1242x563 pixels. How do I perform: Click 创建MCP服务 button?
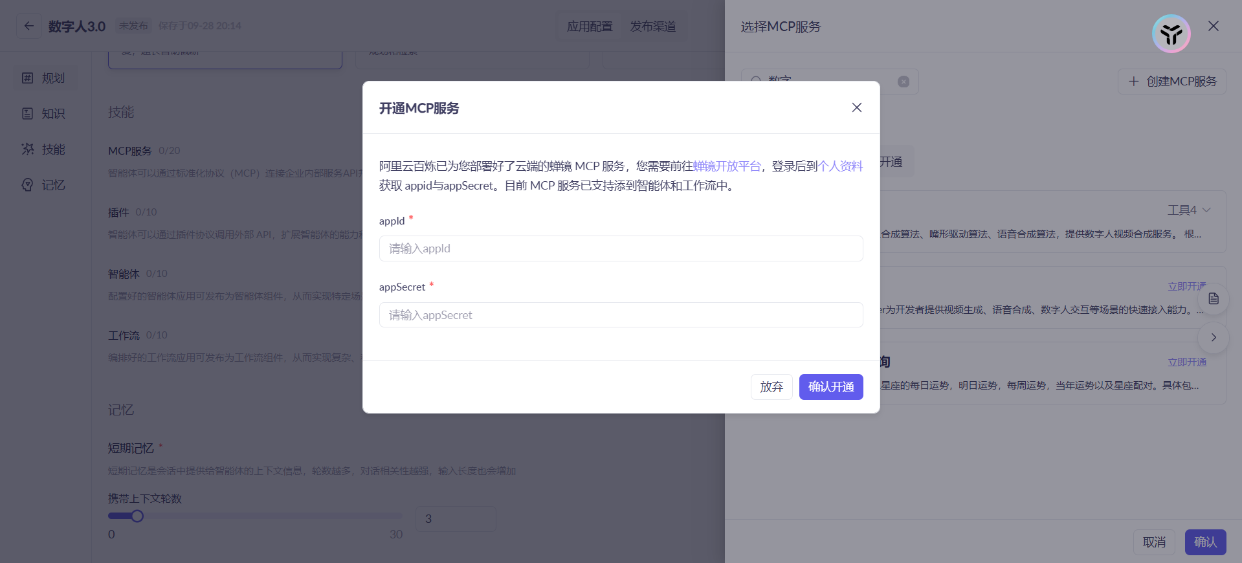[1172, 82]
